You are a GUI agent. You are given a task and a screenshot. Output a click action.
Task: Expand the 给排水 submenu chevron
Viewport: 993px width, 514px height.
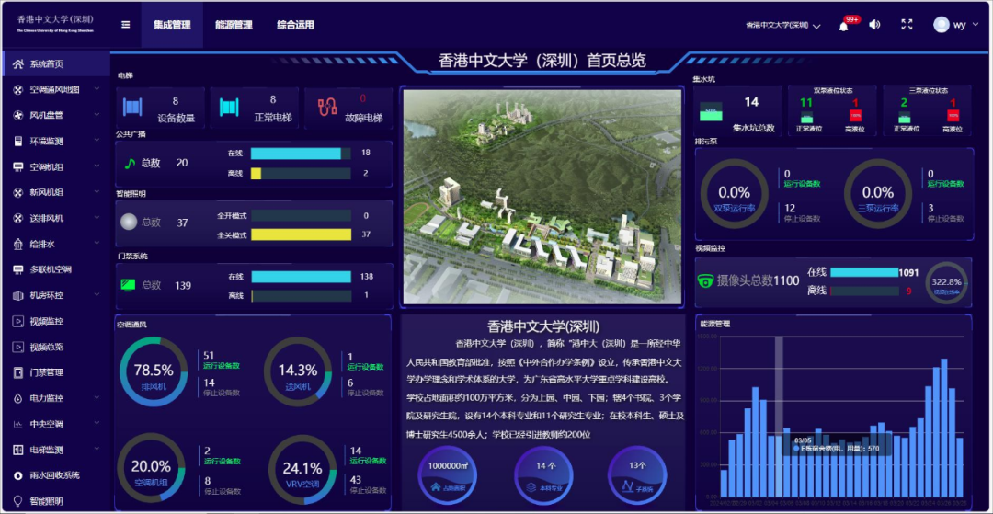click(97, 244)
